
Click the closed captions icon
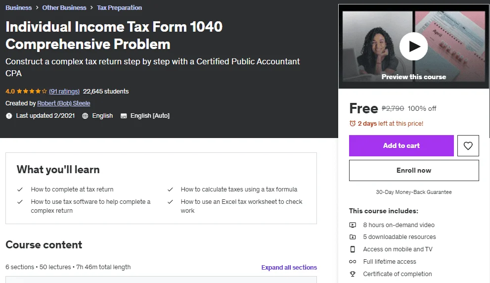pos(124,116)
